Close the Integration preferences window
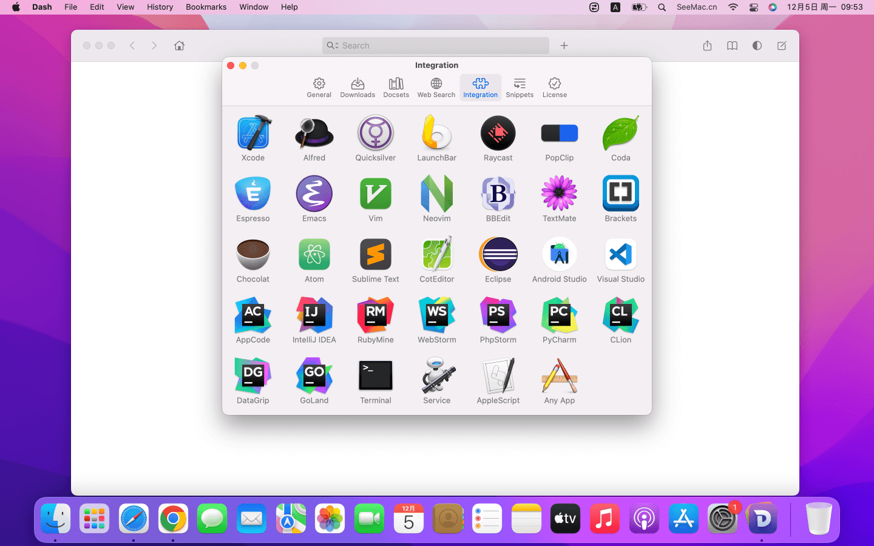 pos(231,66)
